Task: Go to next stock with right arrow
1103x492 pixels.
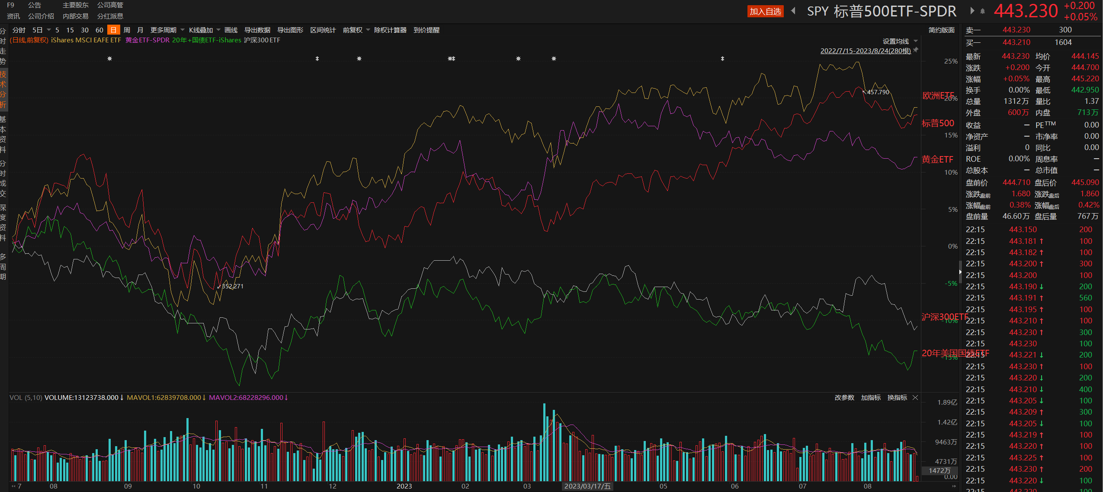Action: (x=972, y=11)
